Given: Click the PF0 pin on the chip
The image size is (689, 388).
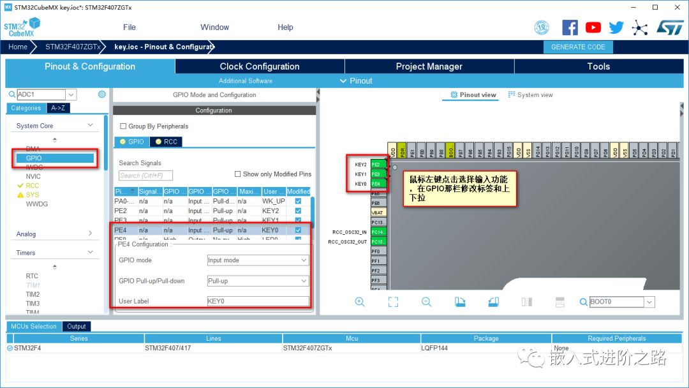Looking at the screenshot, I should click(378, 251).
